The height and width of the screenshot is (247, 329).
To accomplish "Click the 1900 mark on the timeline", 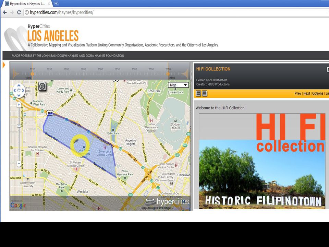I will [100, 69].
